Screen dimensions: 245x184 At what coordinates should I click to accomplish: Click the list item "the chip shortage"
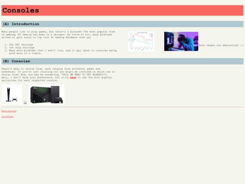(22, 48)
